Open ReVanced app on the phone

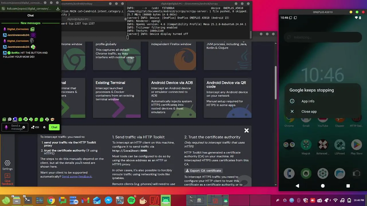tap(323, 147)
